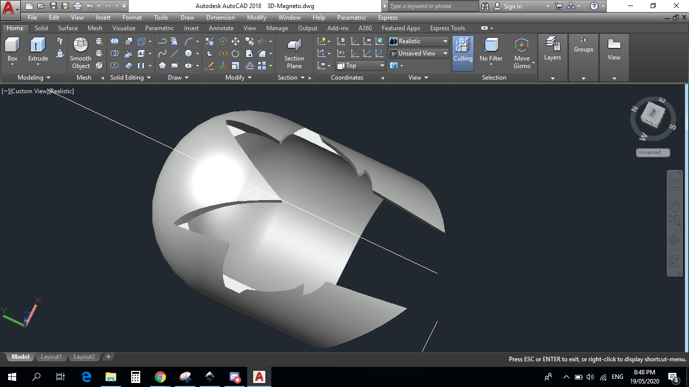Viewport: 689px width, 387px height.
Task: Click the Array tool icon
Action: click(262, 66)
